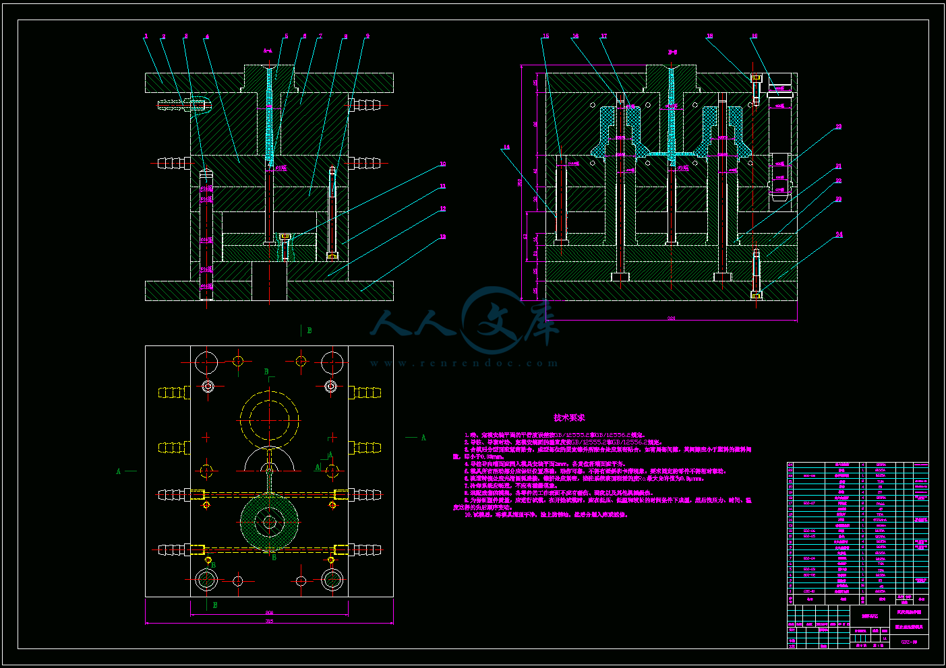Screen dimensions: 946x668
Task: Click part balloon number "7"
Action: [320, 36]
